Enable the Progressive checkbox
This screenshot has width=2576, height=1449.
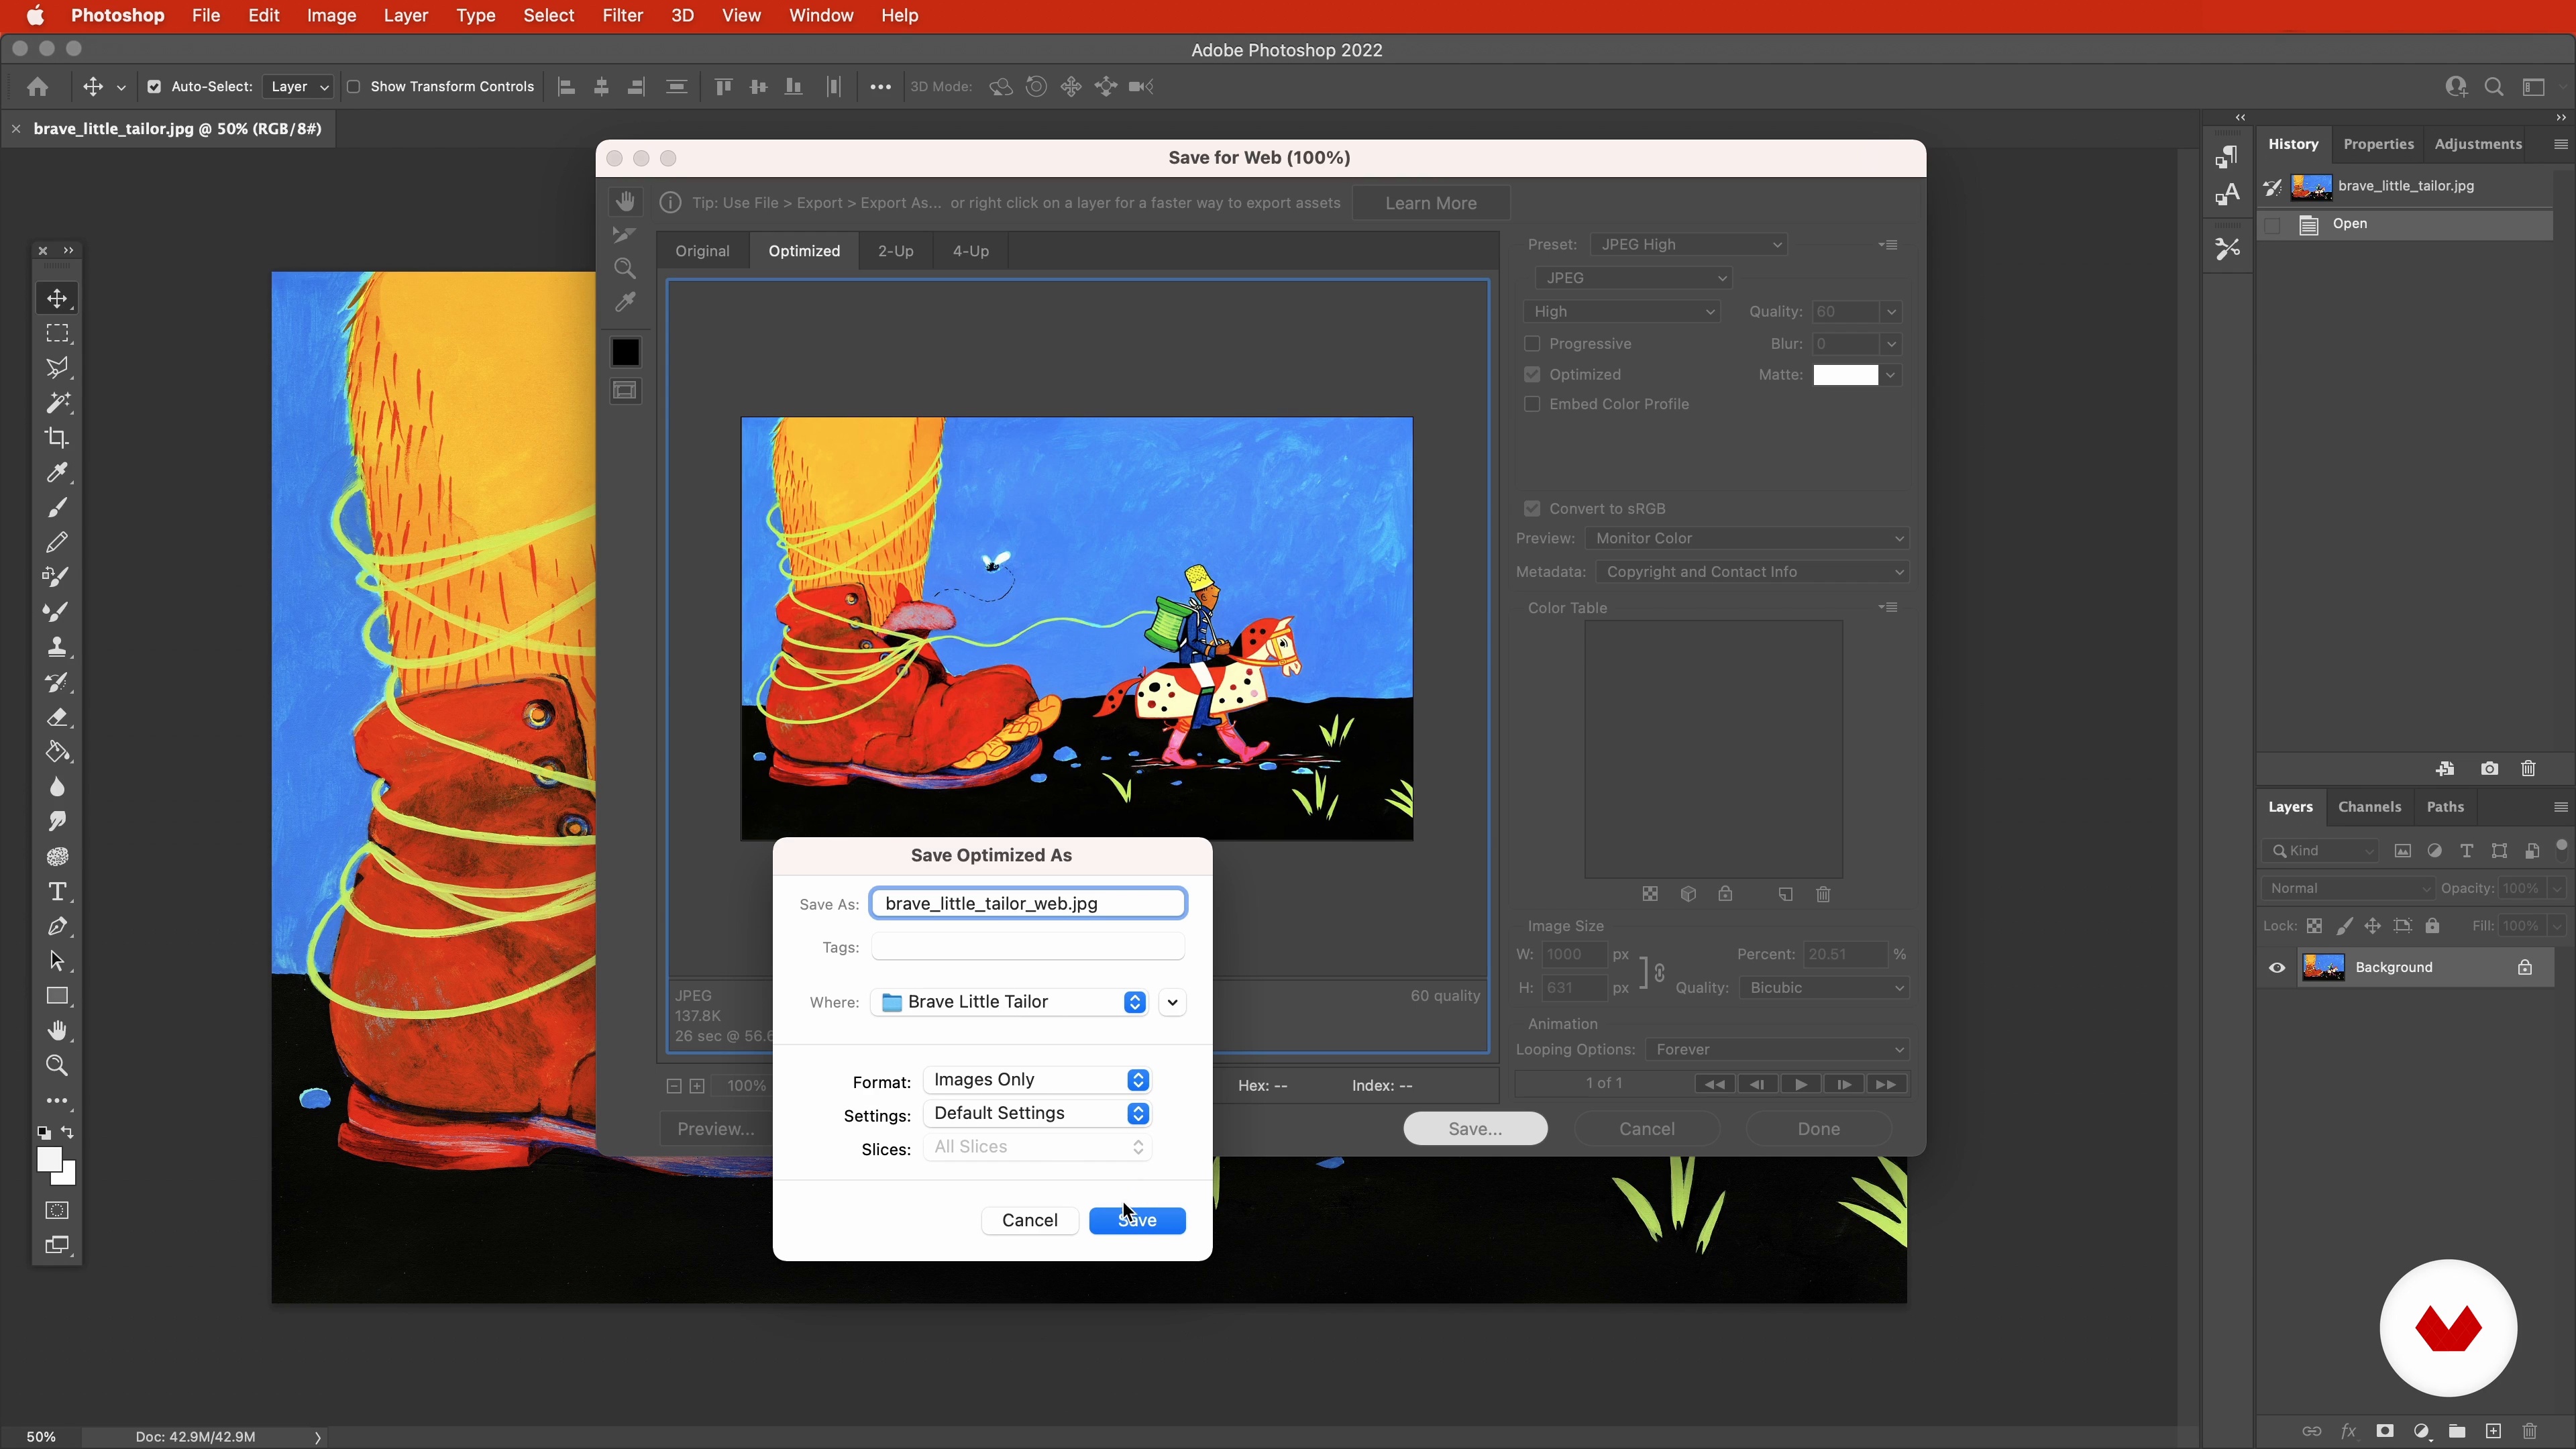point(1532,344)
